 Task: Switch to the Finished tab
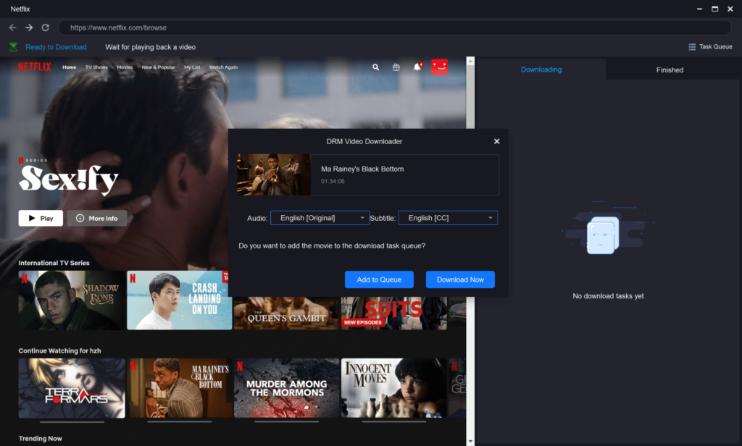669,70
